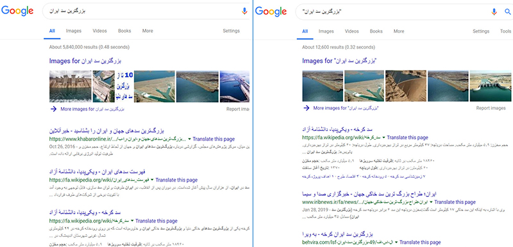
Task: Select the Videos tab in left window
Action: pyautogui.click(x=100, y=31)
